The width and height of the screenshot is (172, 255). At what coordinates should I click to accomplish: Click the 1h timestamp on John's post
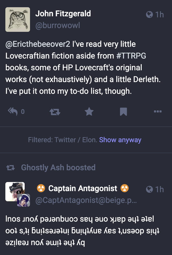tap(159, 14)
